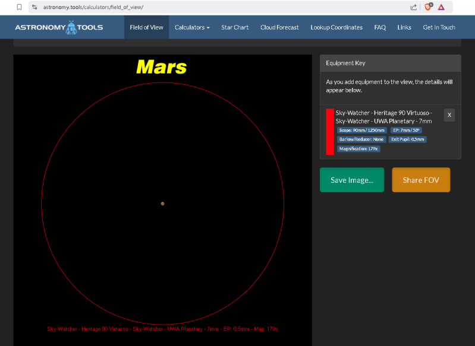Image resolution: width=475 pixels, height=346 pixels.
Task: Click the browser bookmark icon
Action: pos(19,7)
